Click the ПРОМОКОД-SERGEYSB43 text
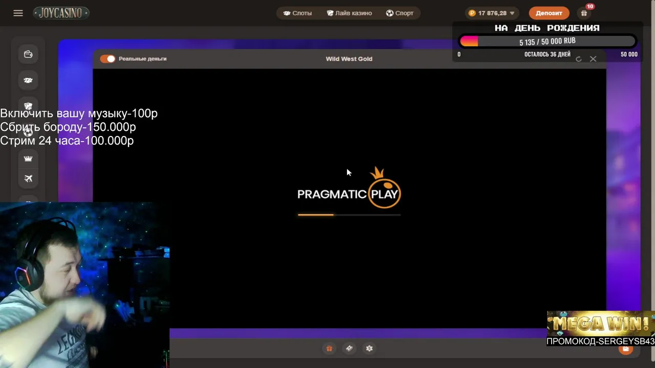Image resolution: width=655 pixels, height=368 pixels. pos(601,341)
